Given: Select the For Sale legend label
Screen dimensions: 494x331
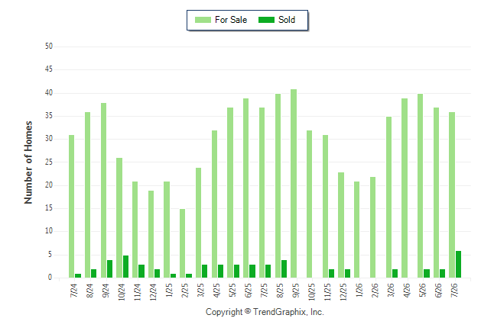Looking at the screenshot, I should (x=231, y=20).
